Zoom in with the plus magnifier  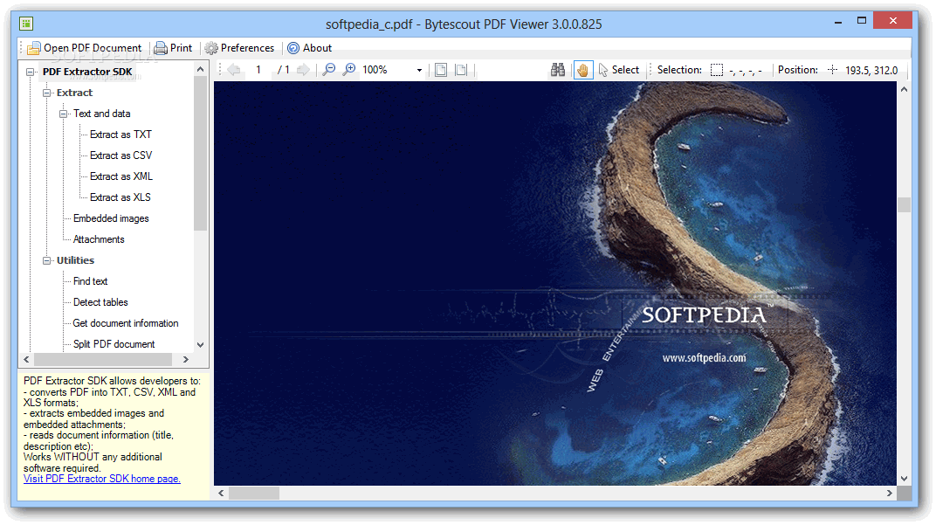pos(349,70)
